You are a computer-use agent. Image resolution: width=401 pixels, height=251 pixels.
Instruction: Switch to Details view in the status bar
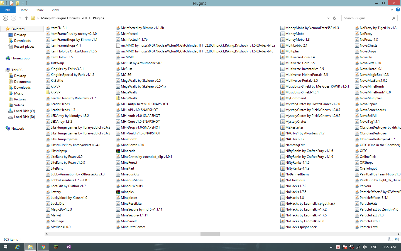[x=391, y=239]
